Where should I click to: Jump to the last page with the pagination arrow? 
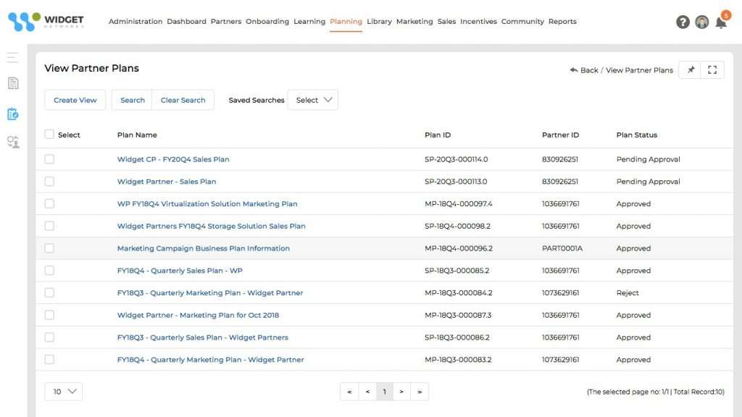click(420, 391)
